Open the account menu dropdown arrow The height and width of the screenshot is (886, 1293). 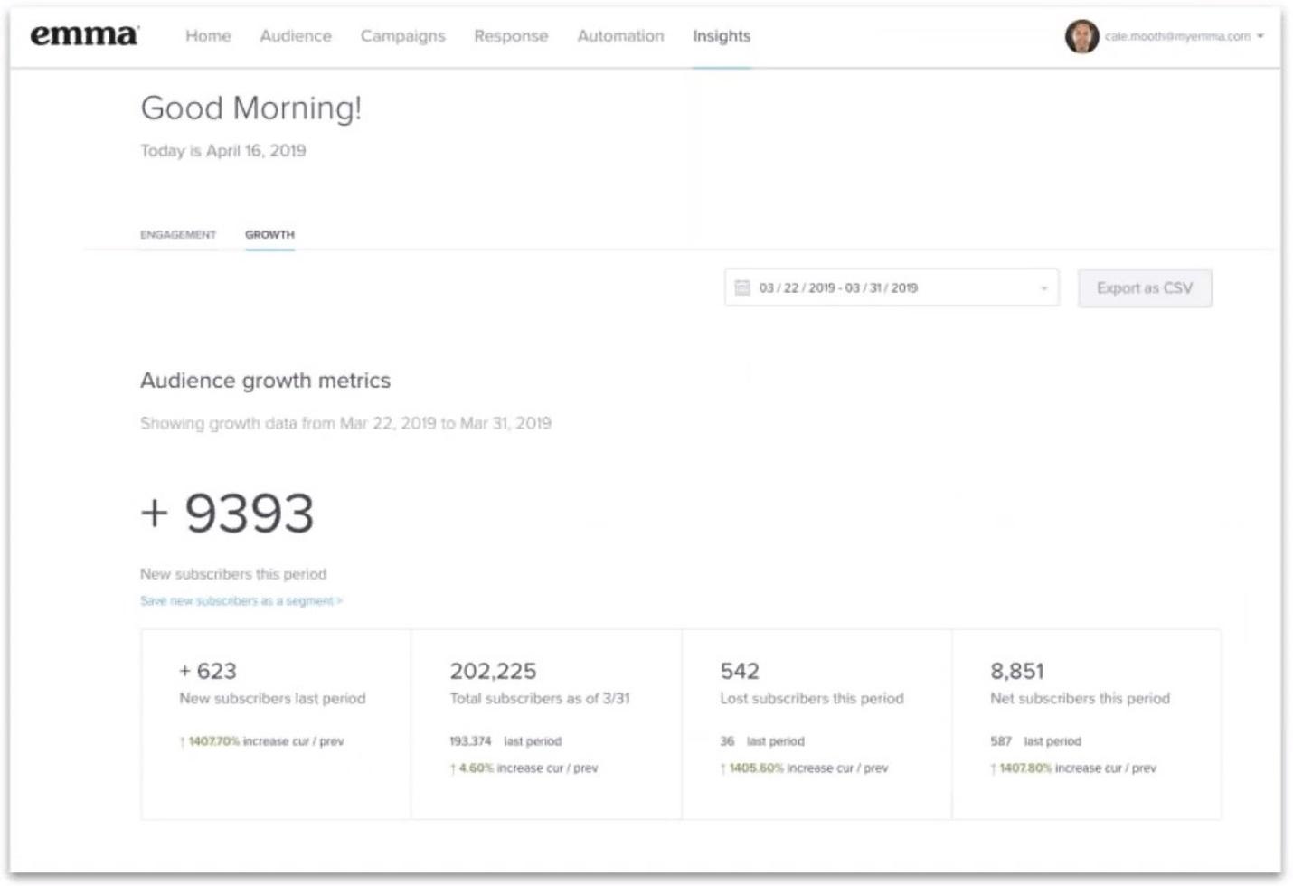(x=1260, y=36)
